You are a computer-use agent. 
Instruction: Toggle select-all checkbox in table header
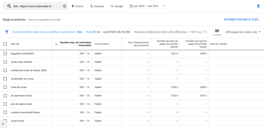tap(5, 44)
